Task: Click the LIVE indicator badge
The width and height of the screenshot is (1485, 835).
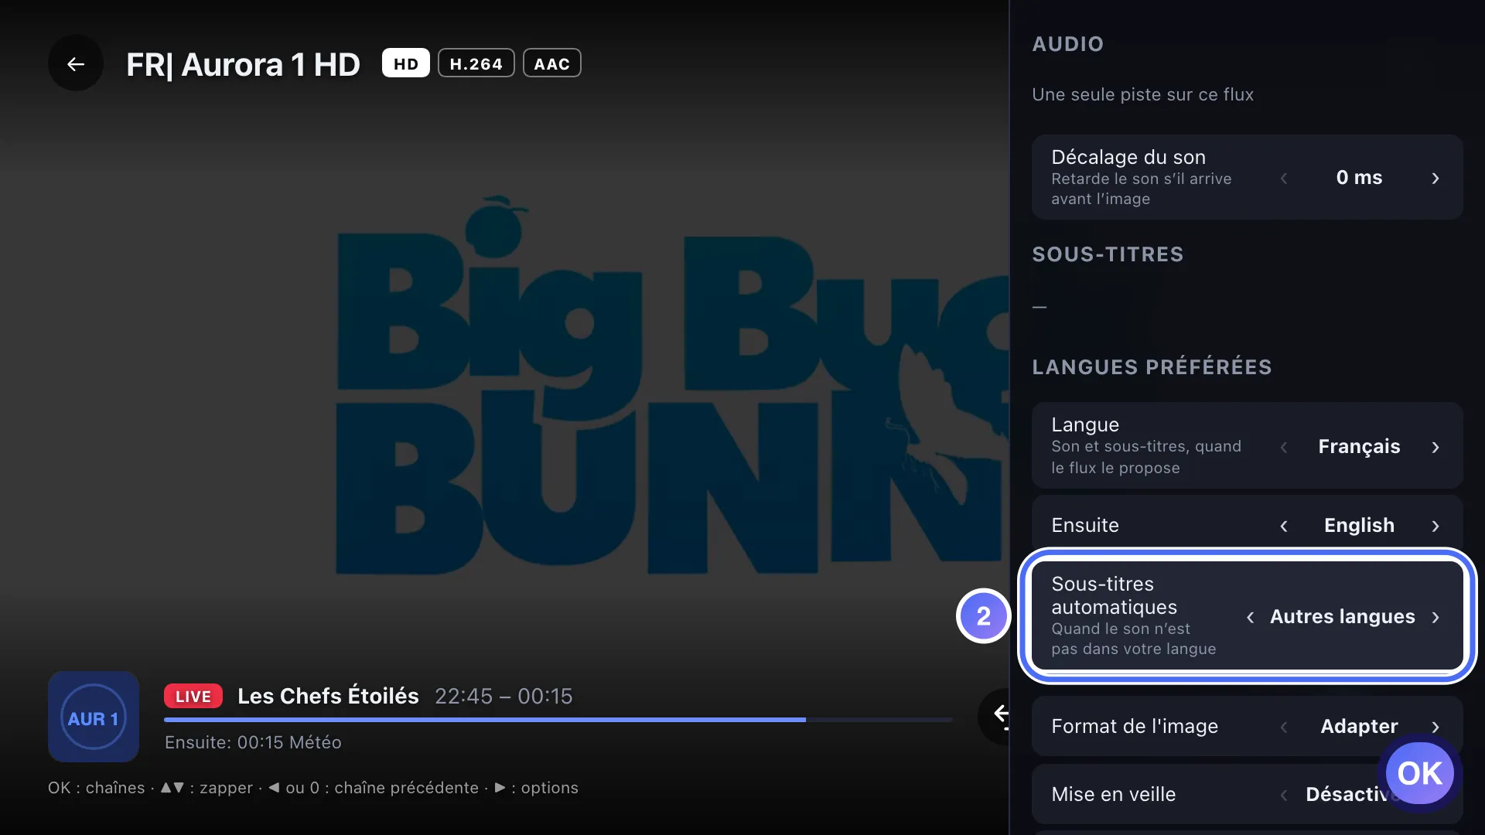Action: click(193, 696)
